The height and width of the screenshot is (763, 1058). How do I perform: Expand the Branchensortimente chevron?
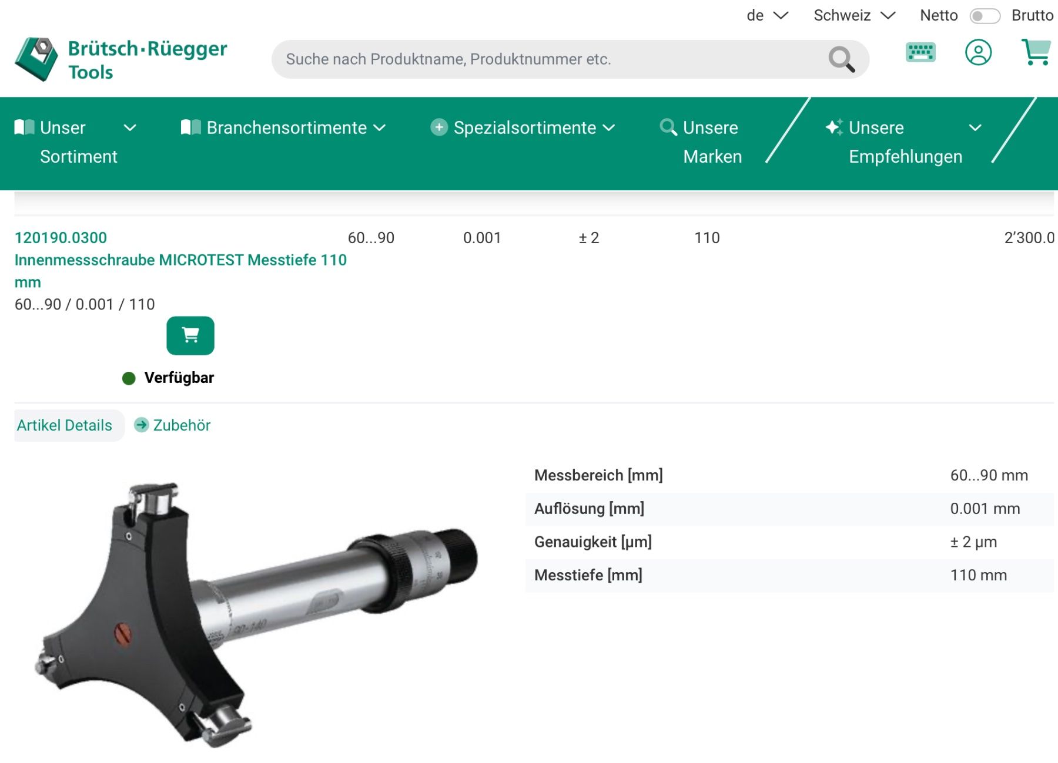tap(380, 127)
